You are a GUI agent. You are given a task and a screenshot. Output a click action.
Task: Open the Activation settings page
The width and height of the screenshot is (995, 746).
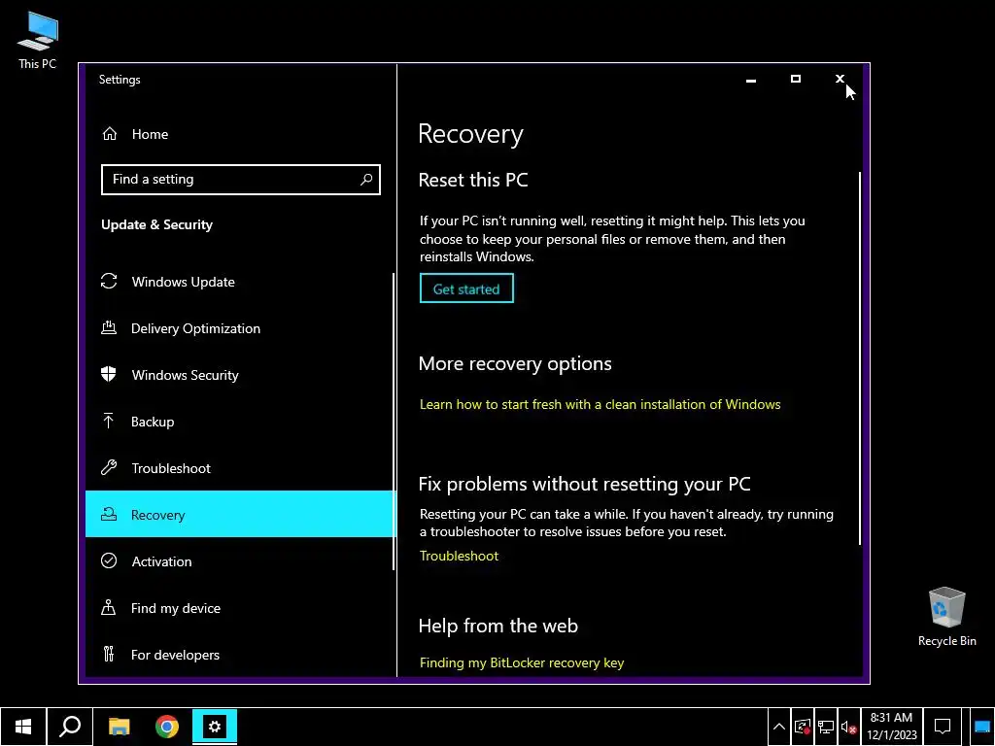point(240,560)
